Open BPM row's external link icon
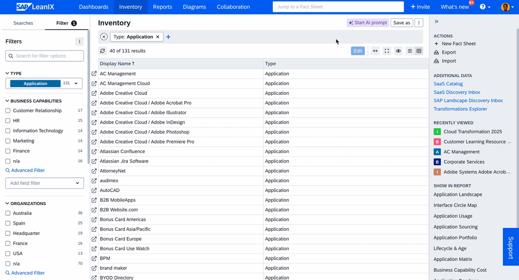The height and width of the screenshot is (280, 519). tap(94, 258)
